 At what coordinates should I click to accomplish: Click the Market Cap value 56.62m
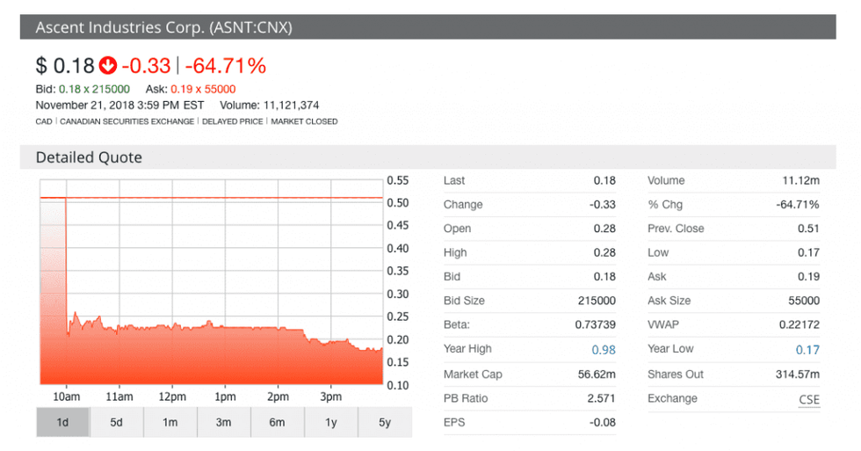coord(597,375)
